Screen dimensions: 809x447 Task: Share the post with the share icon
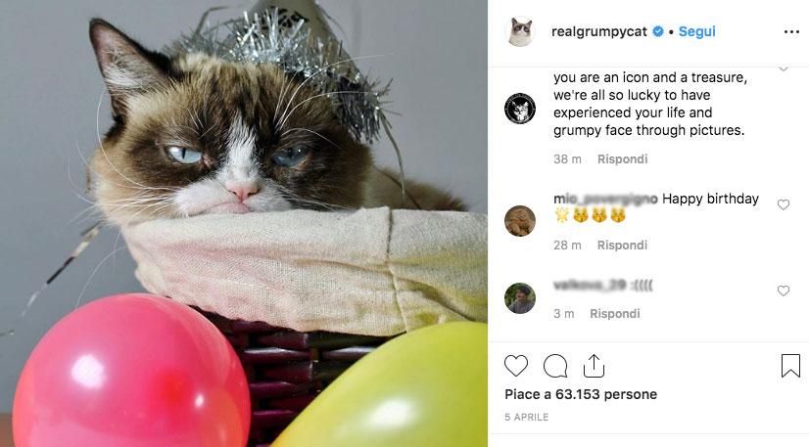coord(594,366)
